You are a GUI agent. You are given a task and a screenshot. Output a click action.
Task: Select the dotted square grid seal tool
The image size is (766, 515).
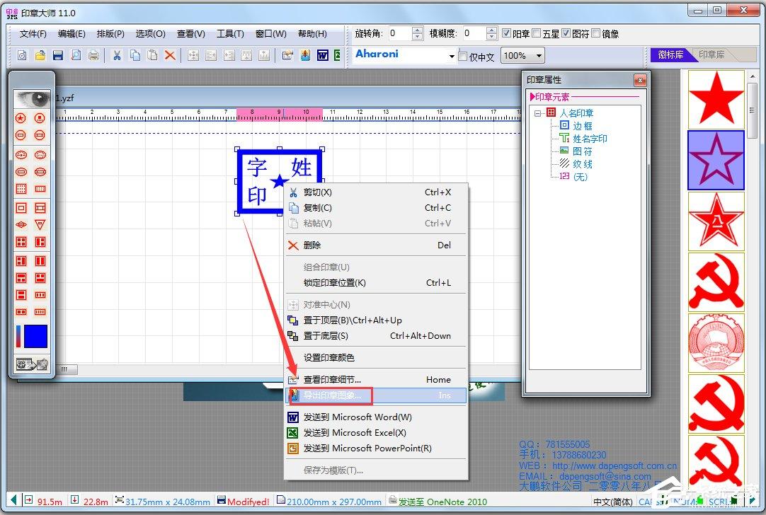[x=21, y=189]
